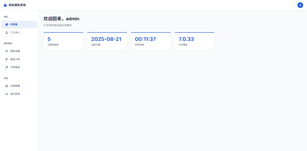
Task: Open the 代理管理 menu label
Action: [x=15, y=86]
